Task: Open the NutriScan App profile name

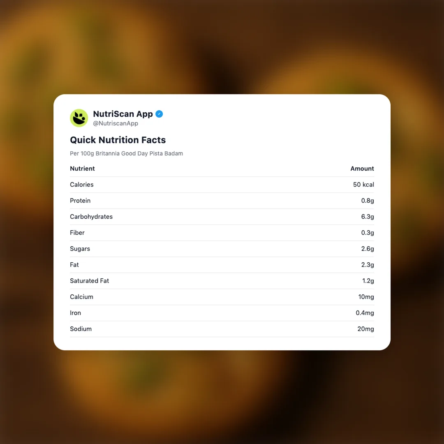Action: click(x=123, y=114)
